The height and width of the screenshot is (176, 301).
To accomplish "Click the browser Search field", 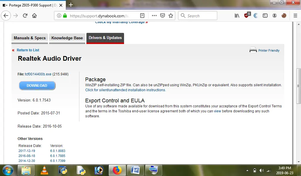I will click(x=198, y=16).
